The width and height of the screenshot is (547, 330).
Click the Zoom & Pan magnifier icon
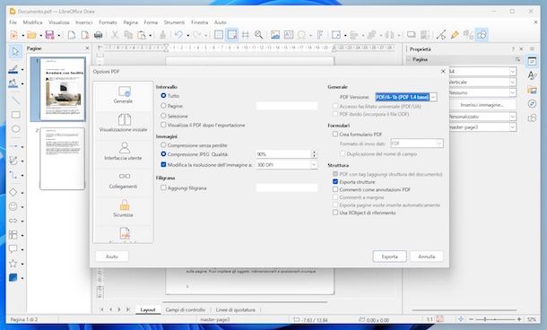258,35
